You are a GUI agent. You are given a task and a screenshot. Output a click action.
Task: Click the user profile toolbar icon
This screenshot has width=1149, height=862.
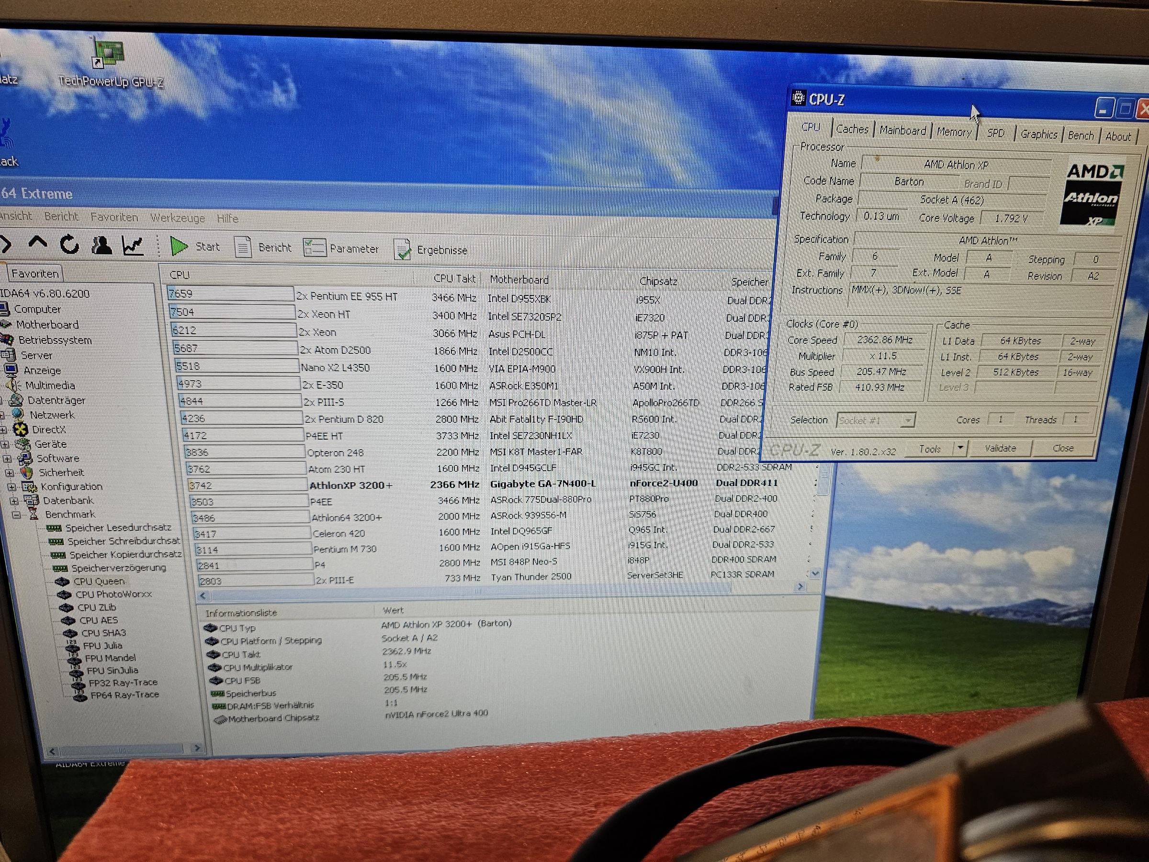[x=101, y=245]
